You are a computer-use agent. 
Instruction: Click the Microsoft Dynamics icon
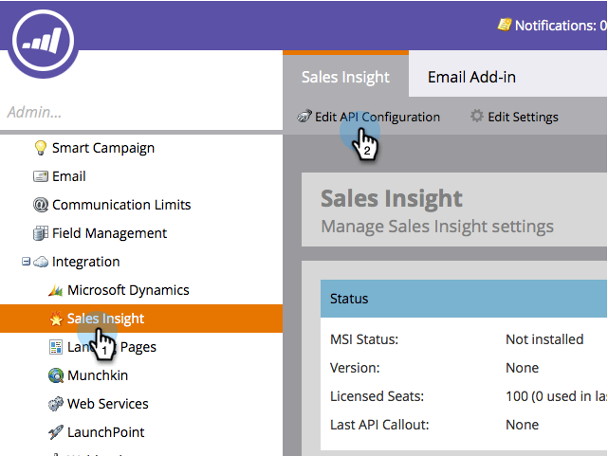(56, 290)
